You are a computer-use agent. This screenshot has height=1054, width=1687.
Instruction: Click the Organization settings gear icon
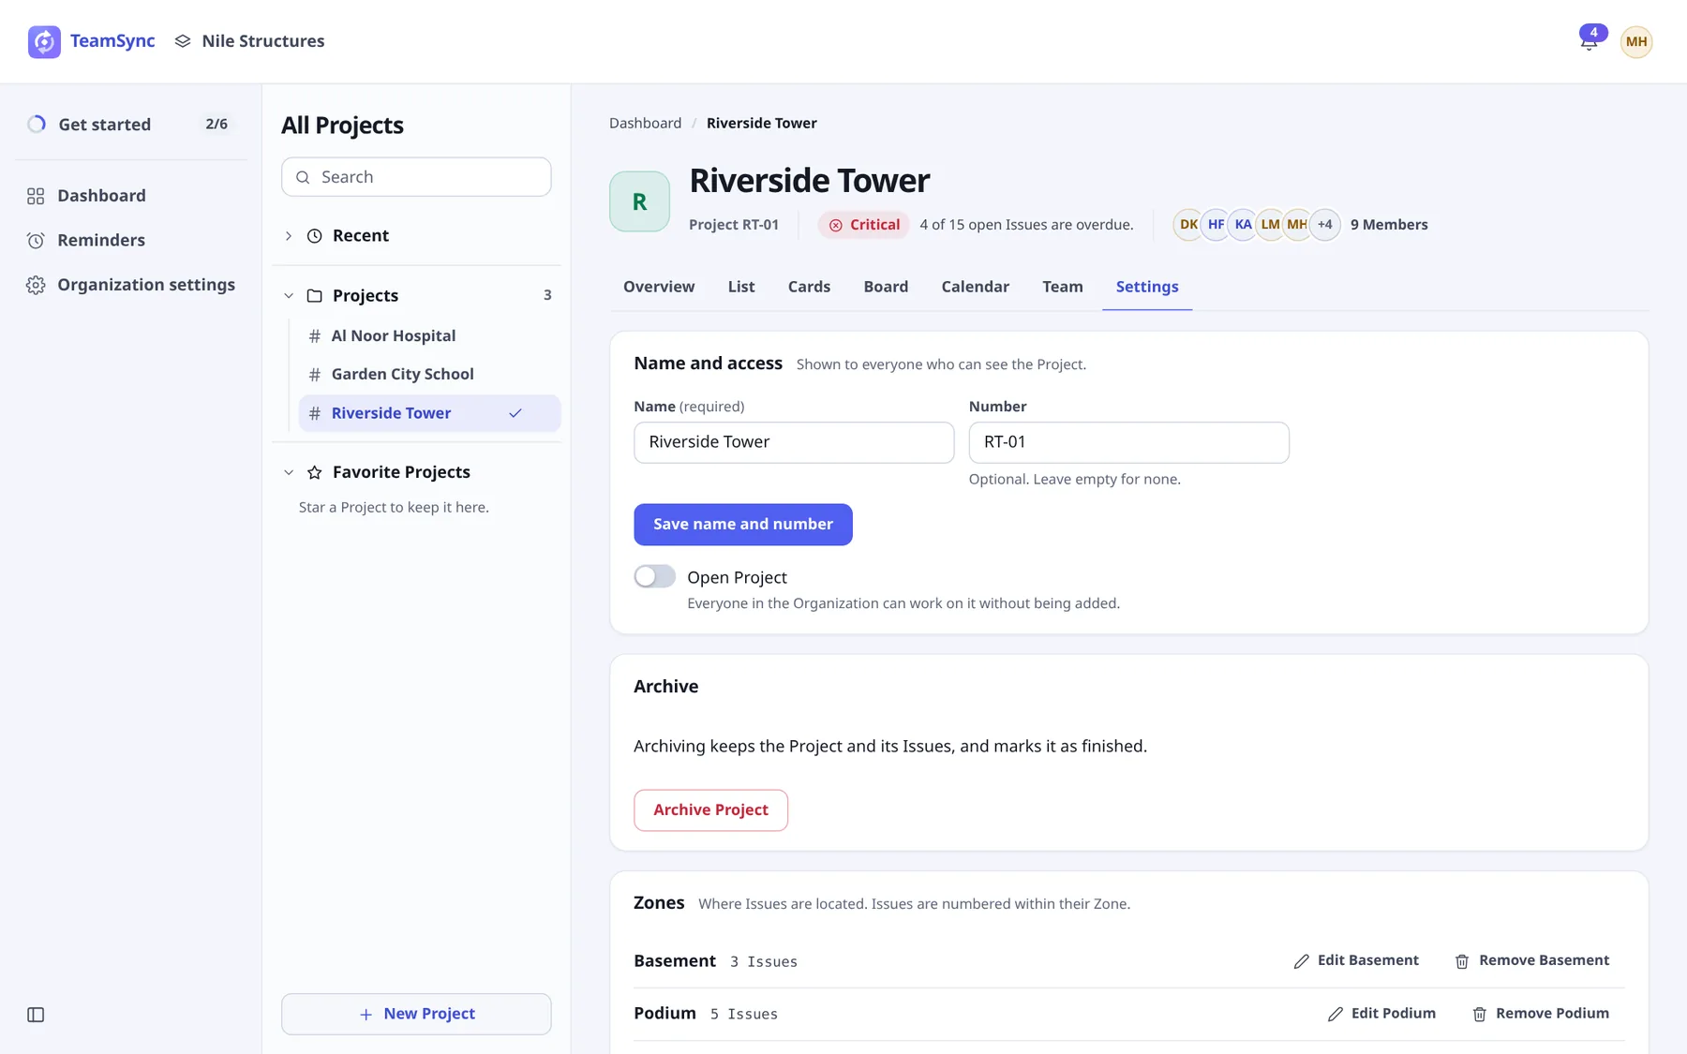(x=36, y=285)
